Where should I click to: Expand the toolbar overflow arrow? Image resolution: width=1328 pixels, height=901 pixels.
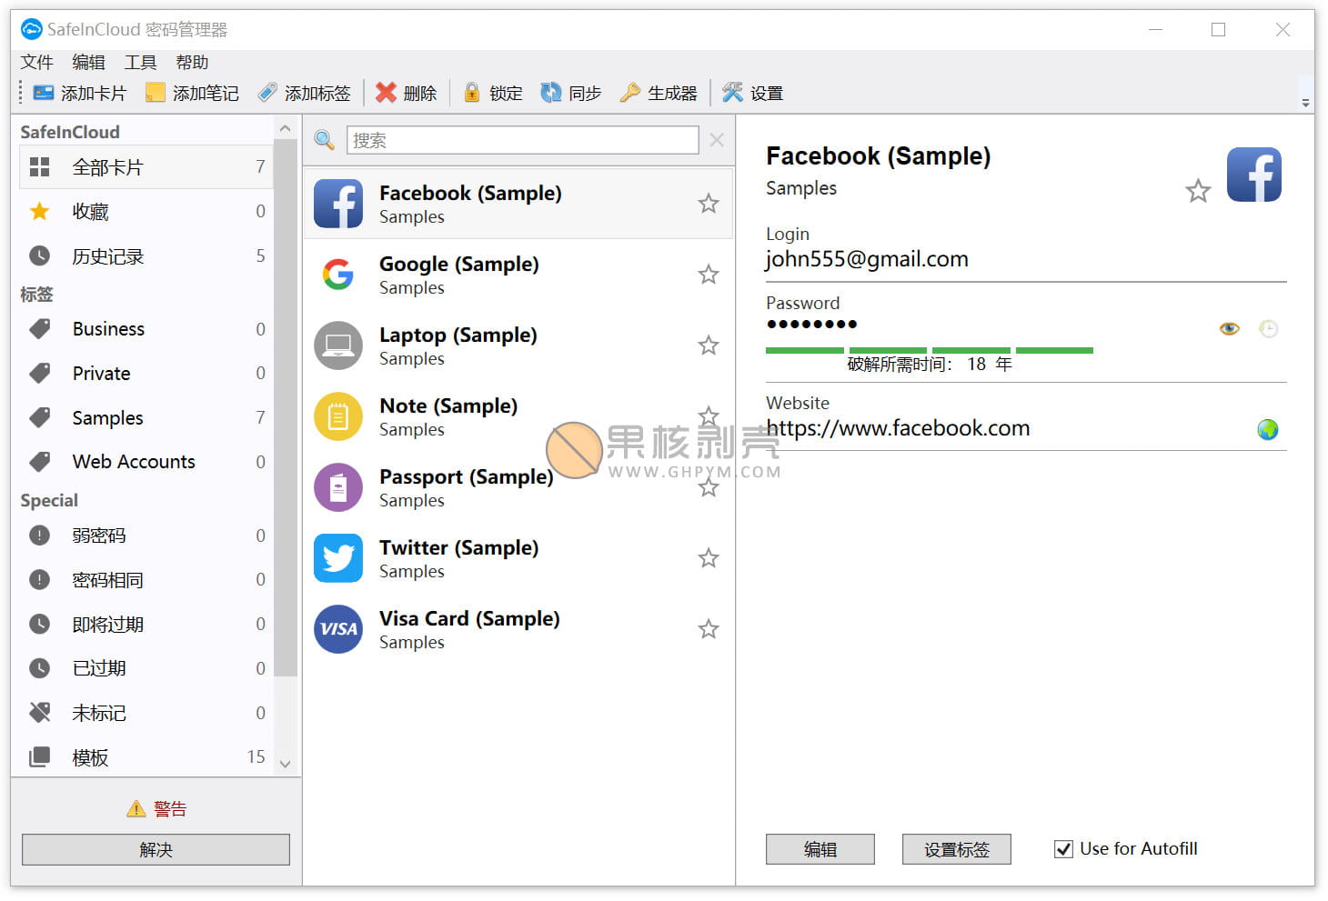[x=1306, y=103]
